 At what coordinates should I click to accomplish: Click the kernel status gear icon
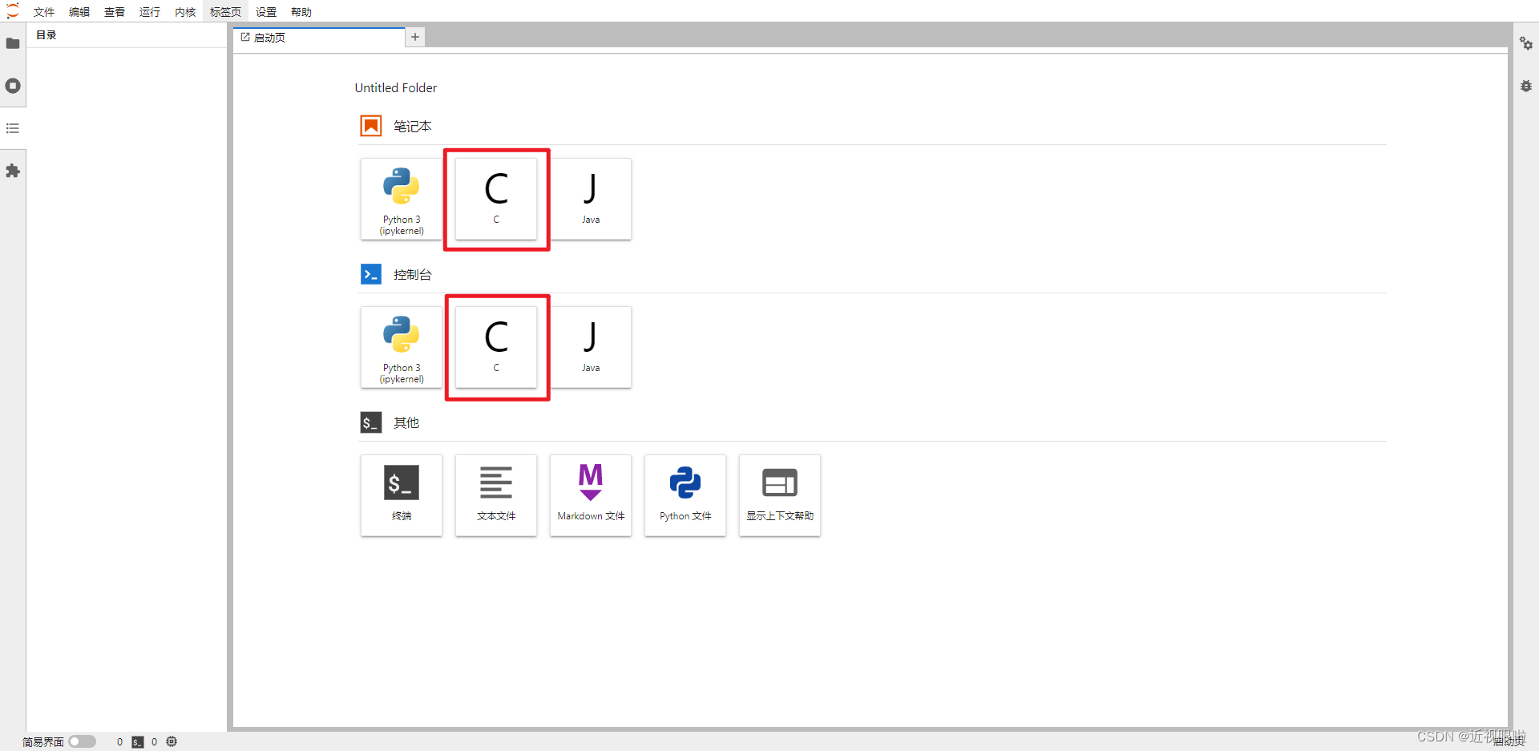pyautogui.click(x=172, y=741)
